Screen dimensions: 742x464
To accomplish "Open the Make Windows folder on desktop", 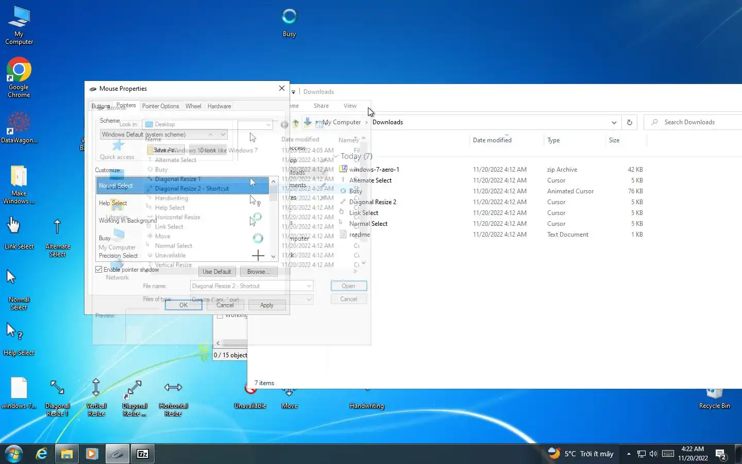I will (19, 185).
